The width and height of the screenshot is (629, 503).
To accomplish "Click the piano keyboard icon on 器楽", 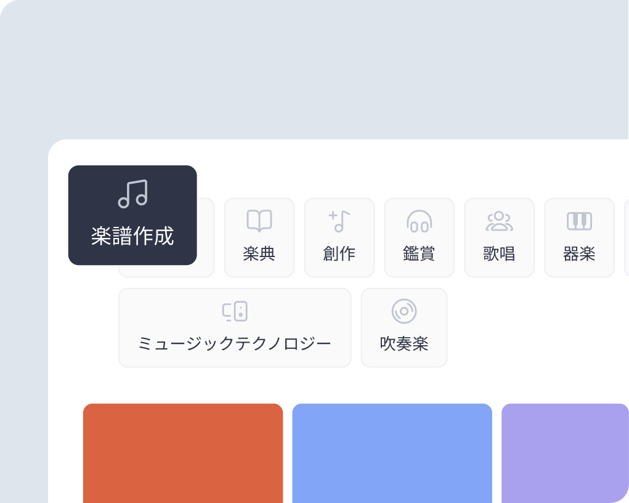I will point(579,219).
